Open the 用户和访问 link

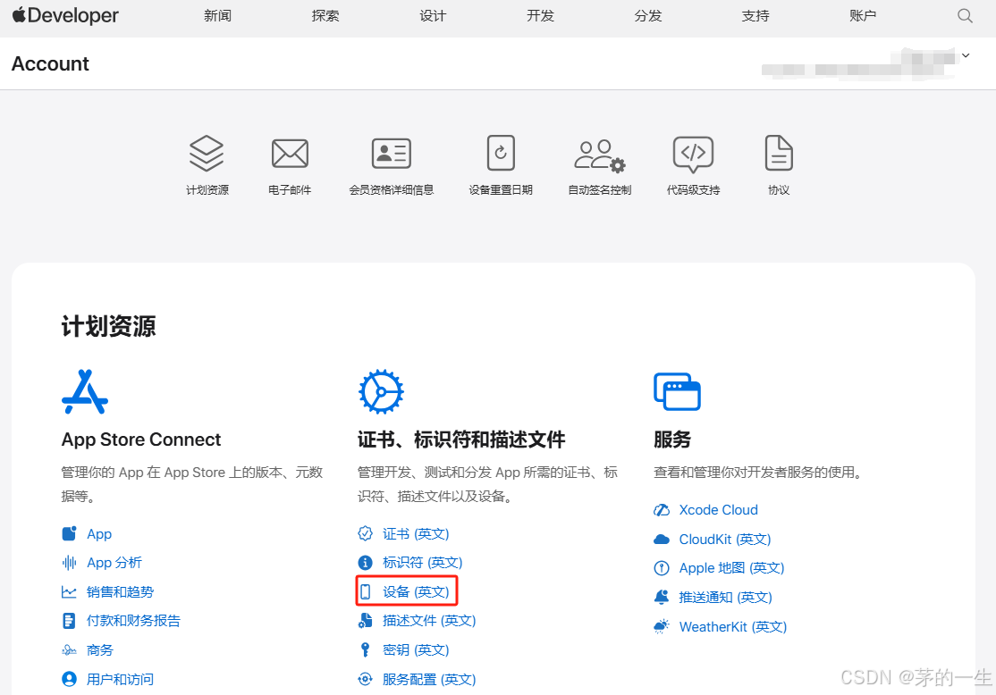click(120, 679)
